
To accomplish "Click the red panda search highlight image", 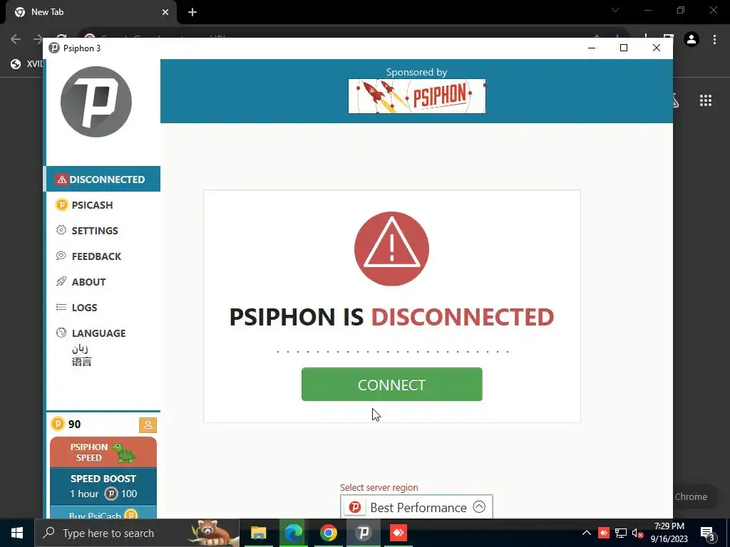I will click(x=212, y=533).
